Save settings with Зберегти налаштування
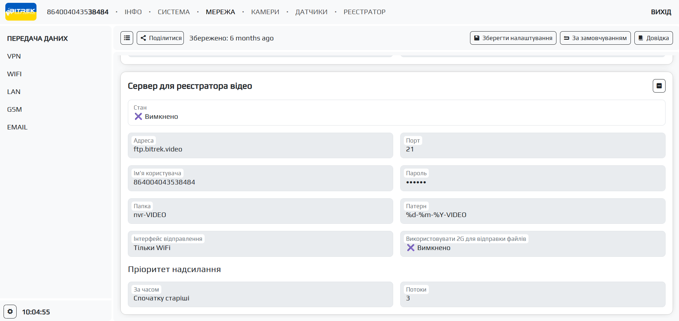This screenshot has height=321, width=679. pos(513,38)
